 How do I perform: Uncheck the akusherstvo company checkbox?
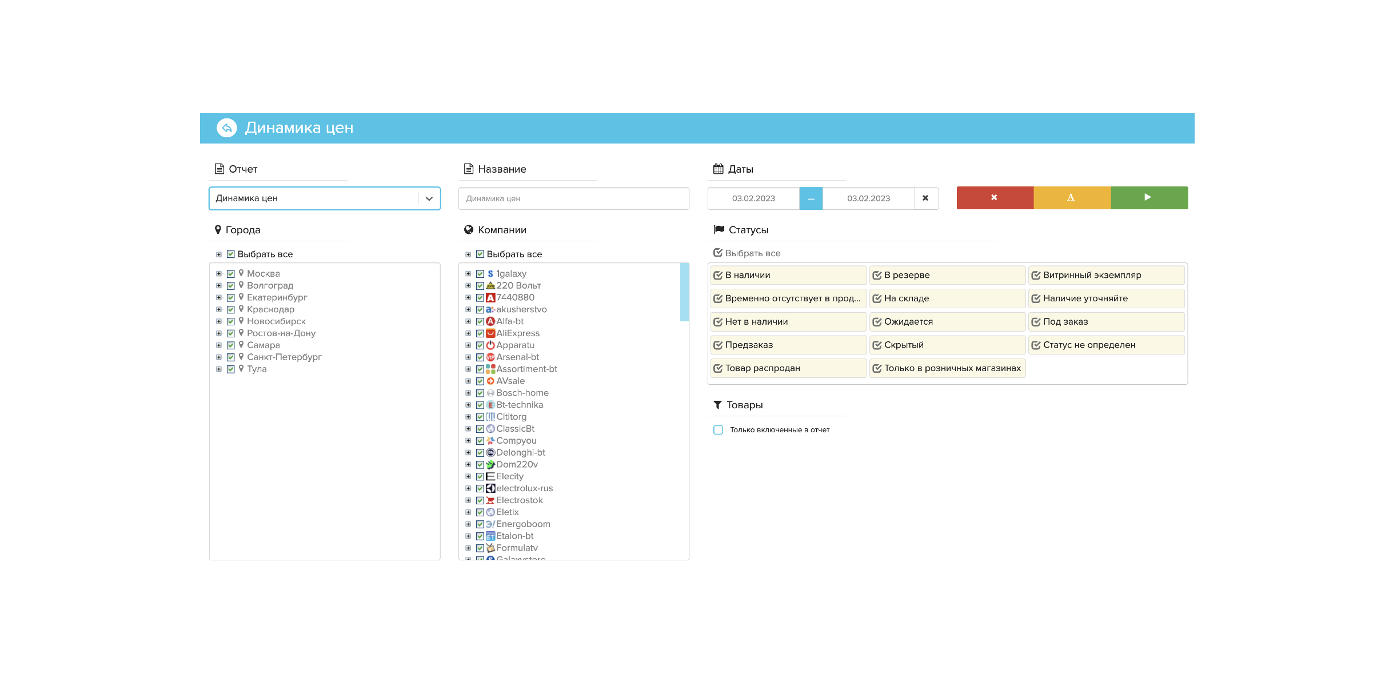(x=480, y=309)
